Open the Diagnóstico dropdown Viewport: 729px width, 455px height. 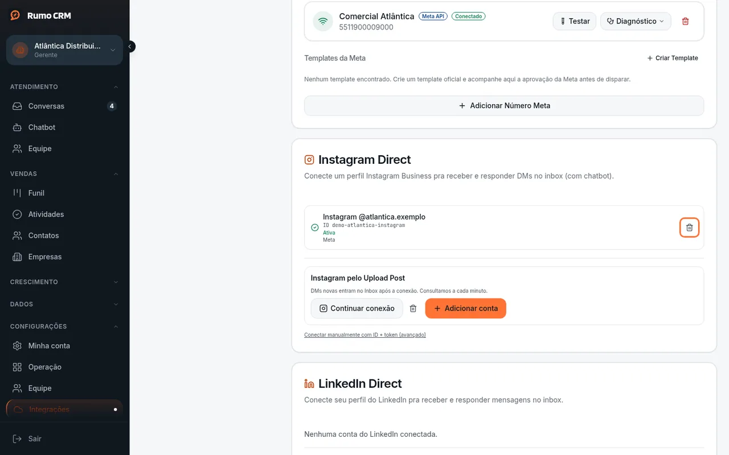pyautogui.click(x=636, y=21)
